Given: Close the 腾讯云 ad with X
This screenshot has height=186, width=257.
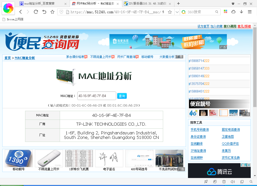Looking at the screenshot, I should [x=249, y=165].
